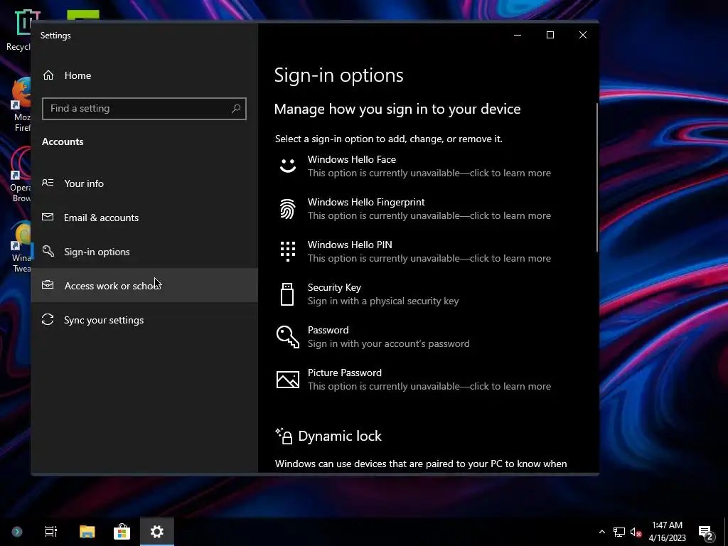Click the Settings gear taskbar icon
Viewport: 728px width, 546px height.
coord(157,532)
